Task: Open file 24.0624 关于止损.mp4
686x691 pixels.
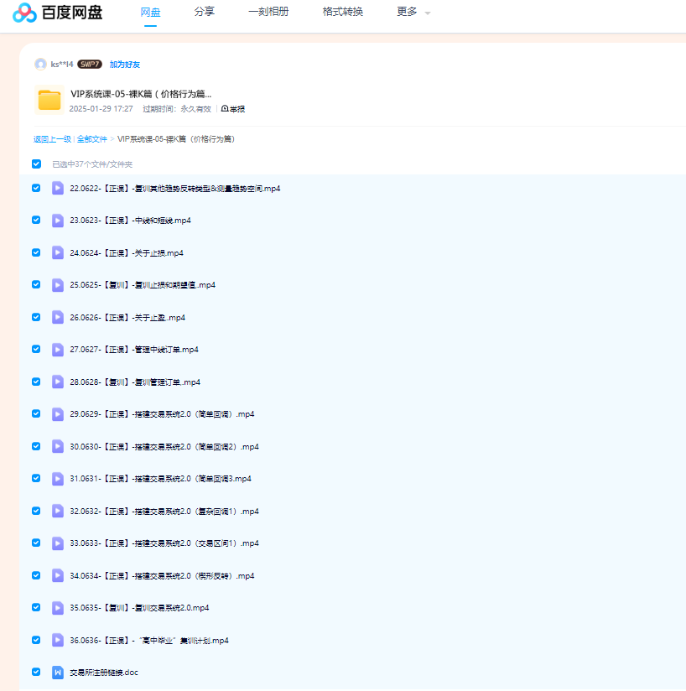Action: [127, 253]
